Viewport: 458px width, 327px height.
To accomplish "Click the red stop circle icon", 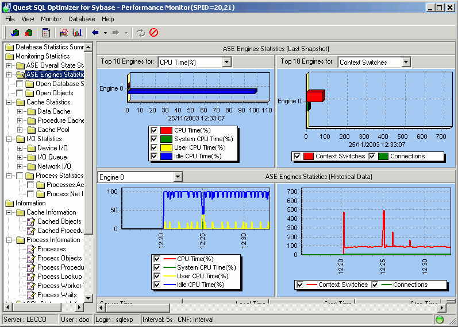I will pyautogui.click(x=153, y=33).
